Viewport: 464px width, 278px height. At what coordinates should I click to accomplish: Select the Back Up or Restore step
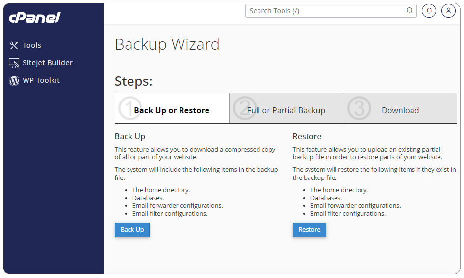click(x=172, y=111)
